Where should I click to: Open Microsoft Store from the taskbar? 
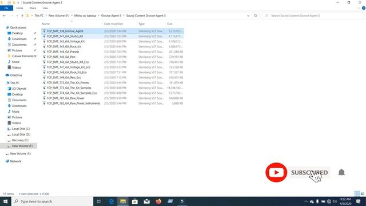click(x=135, y=201)
